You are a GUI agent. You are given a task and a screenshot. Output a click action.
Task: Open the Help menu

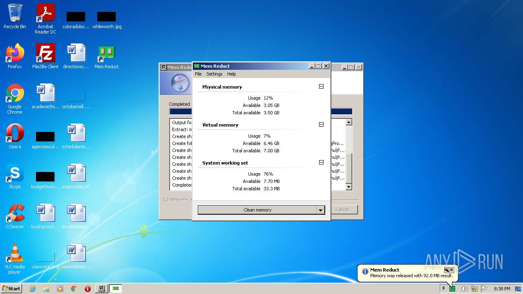point(231,74)
